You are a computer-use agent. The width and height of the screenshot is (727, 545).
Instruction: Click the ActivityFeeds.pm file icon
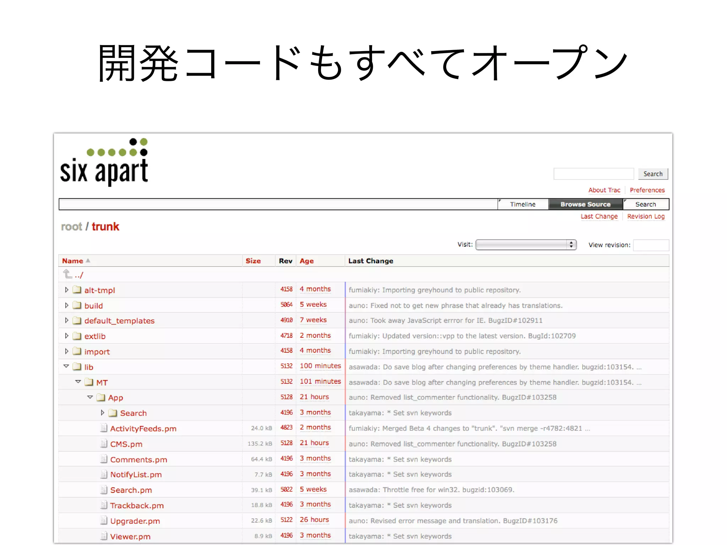(103, 428)
